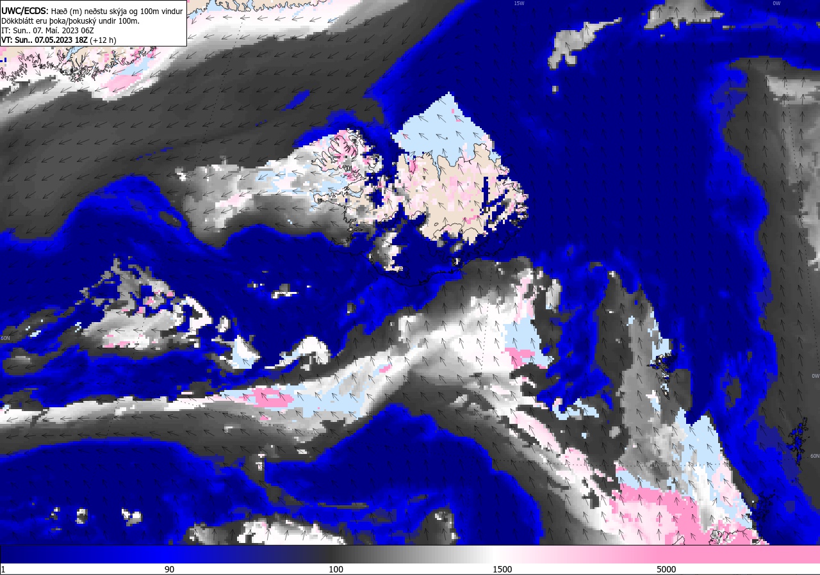
Task: Click the colorbar label 1500
Action: click(502, 569)
